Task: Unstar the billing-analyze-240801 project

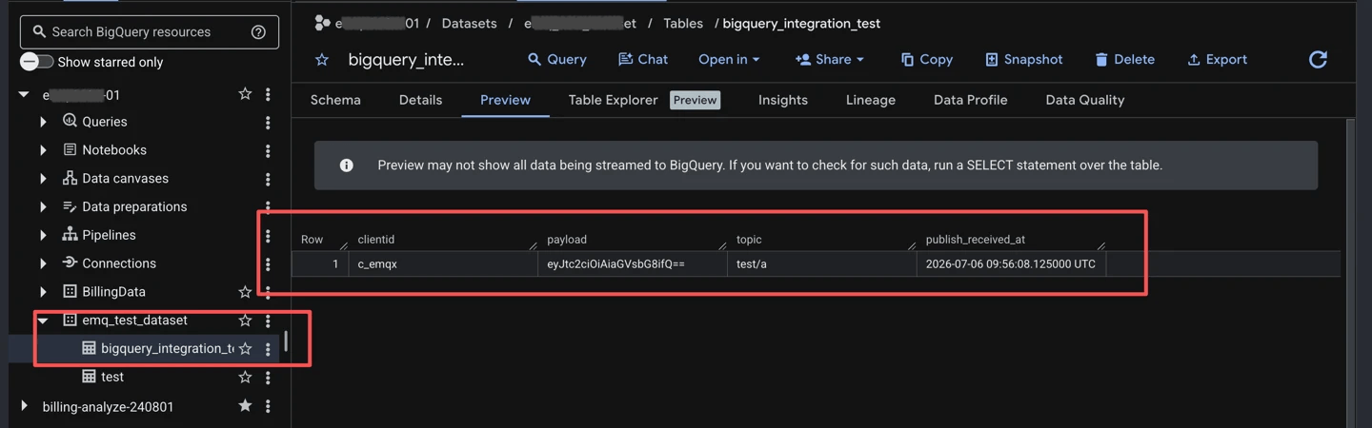Action: (245, 406)
